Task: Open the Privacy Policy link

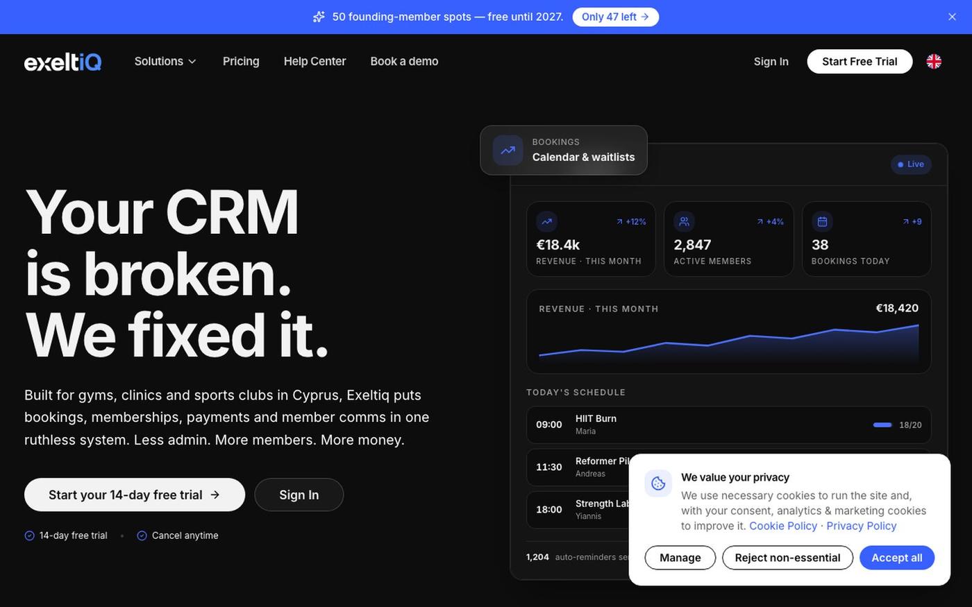Action: point(862,526)
